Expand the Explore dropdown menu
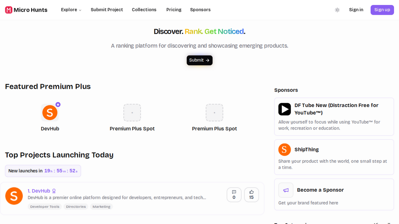The image size is (399, 224). click(x=71, y=10)
